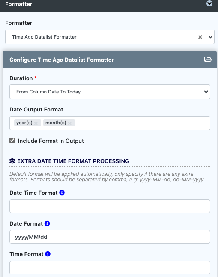Show info for Date Time Format

click(62, 193)
